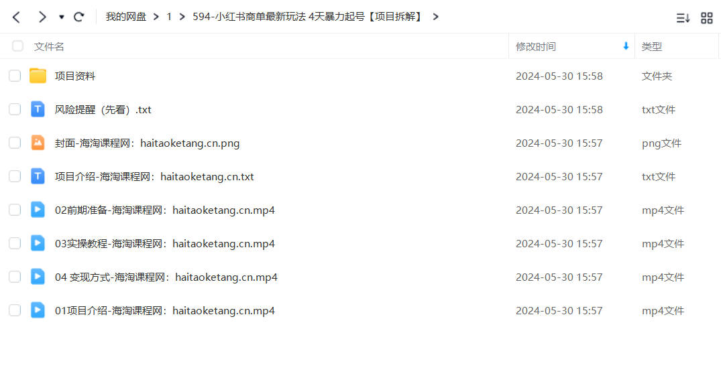Screen dimensions: 721x388
Task: Open 02前期准备 mp4 file name
Action: pyautogui.click(x=164, y=210)
